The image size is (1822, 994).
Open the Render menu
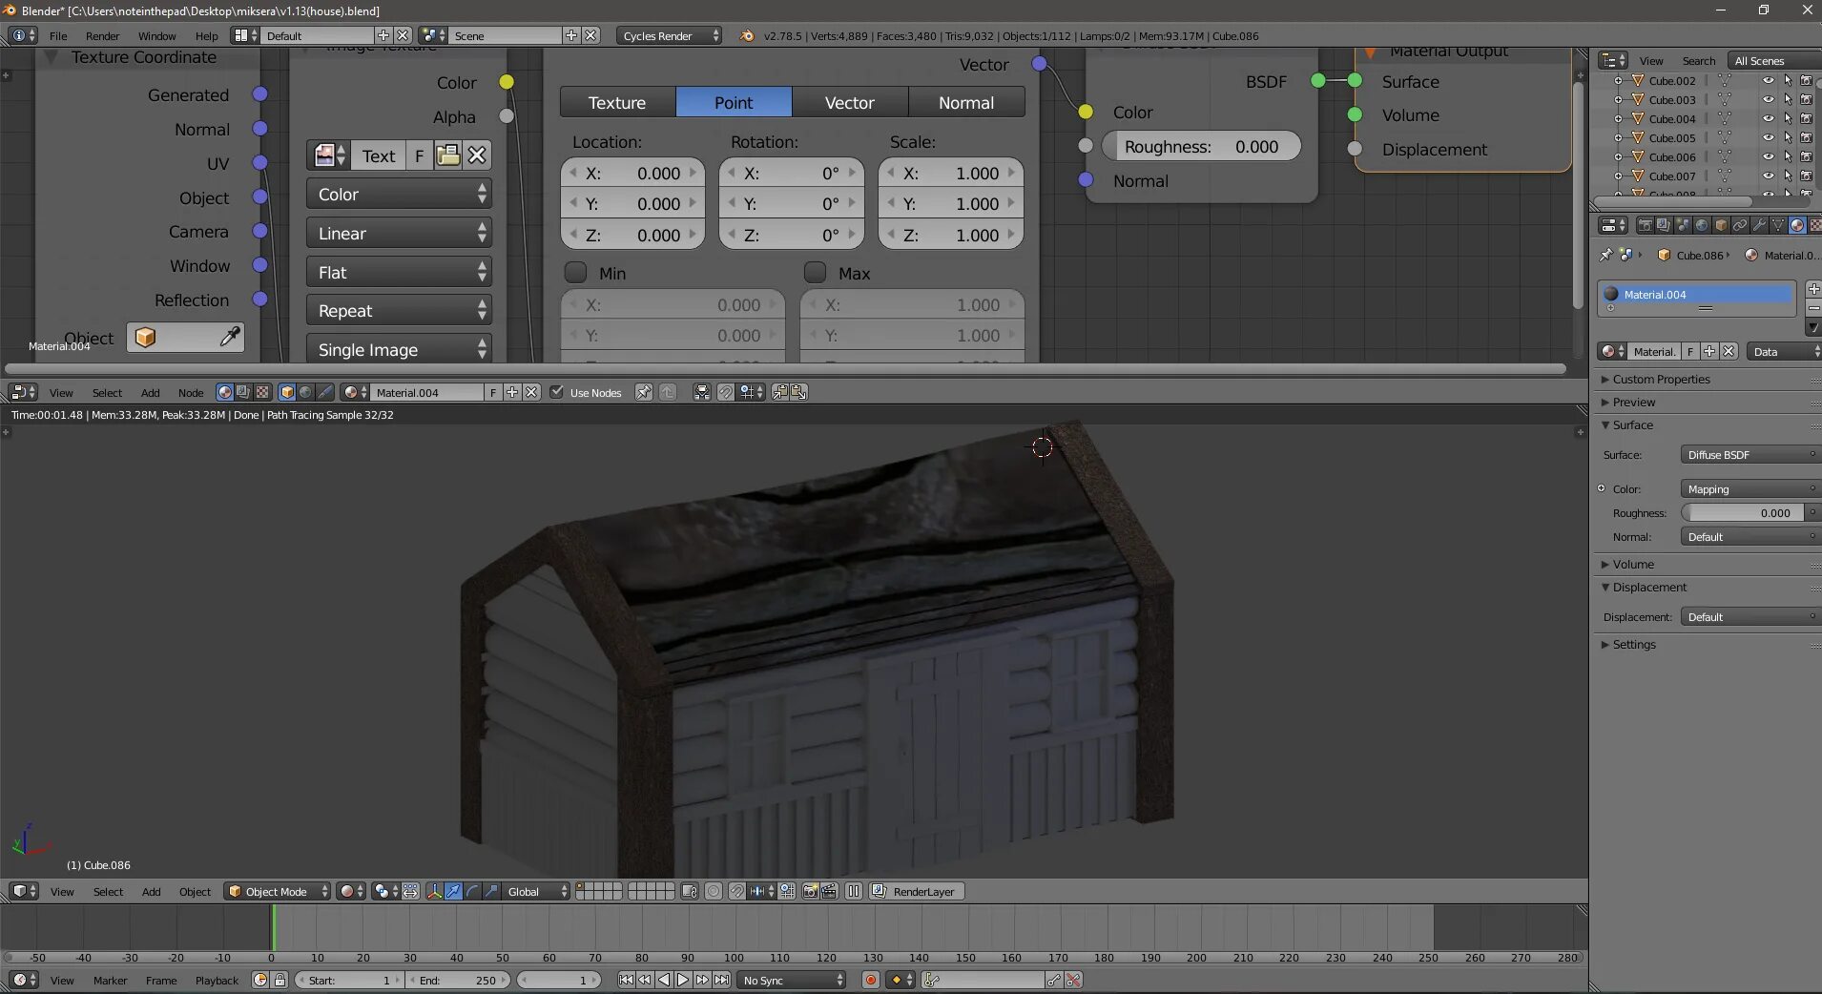click(102, 35)
